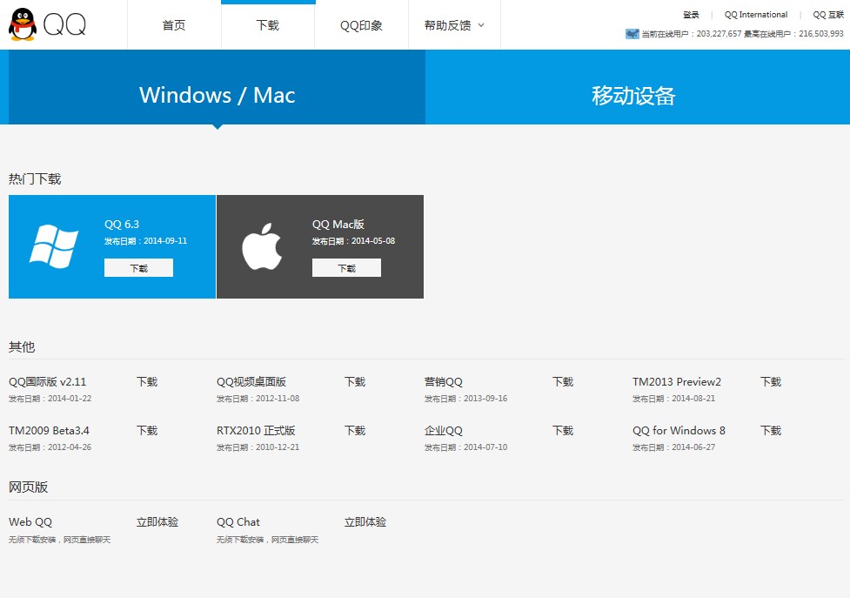Image resolution: width=850 pixels, height=598 pixels.
Task: Click the QQ 6.3 title text
Action: point(122,224)
